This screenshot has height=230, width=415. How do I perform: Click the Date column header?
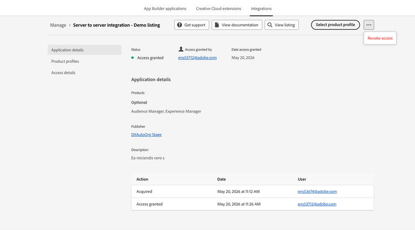pyautogui.click(x=221, y=179)
